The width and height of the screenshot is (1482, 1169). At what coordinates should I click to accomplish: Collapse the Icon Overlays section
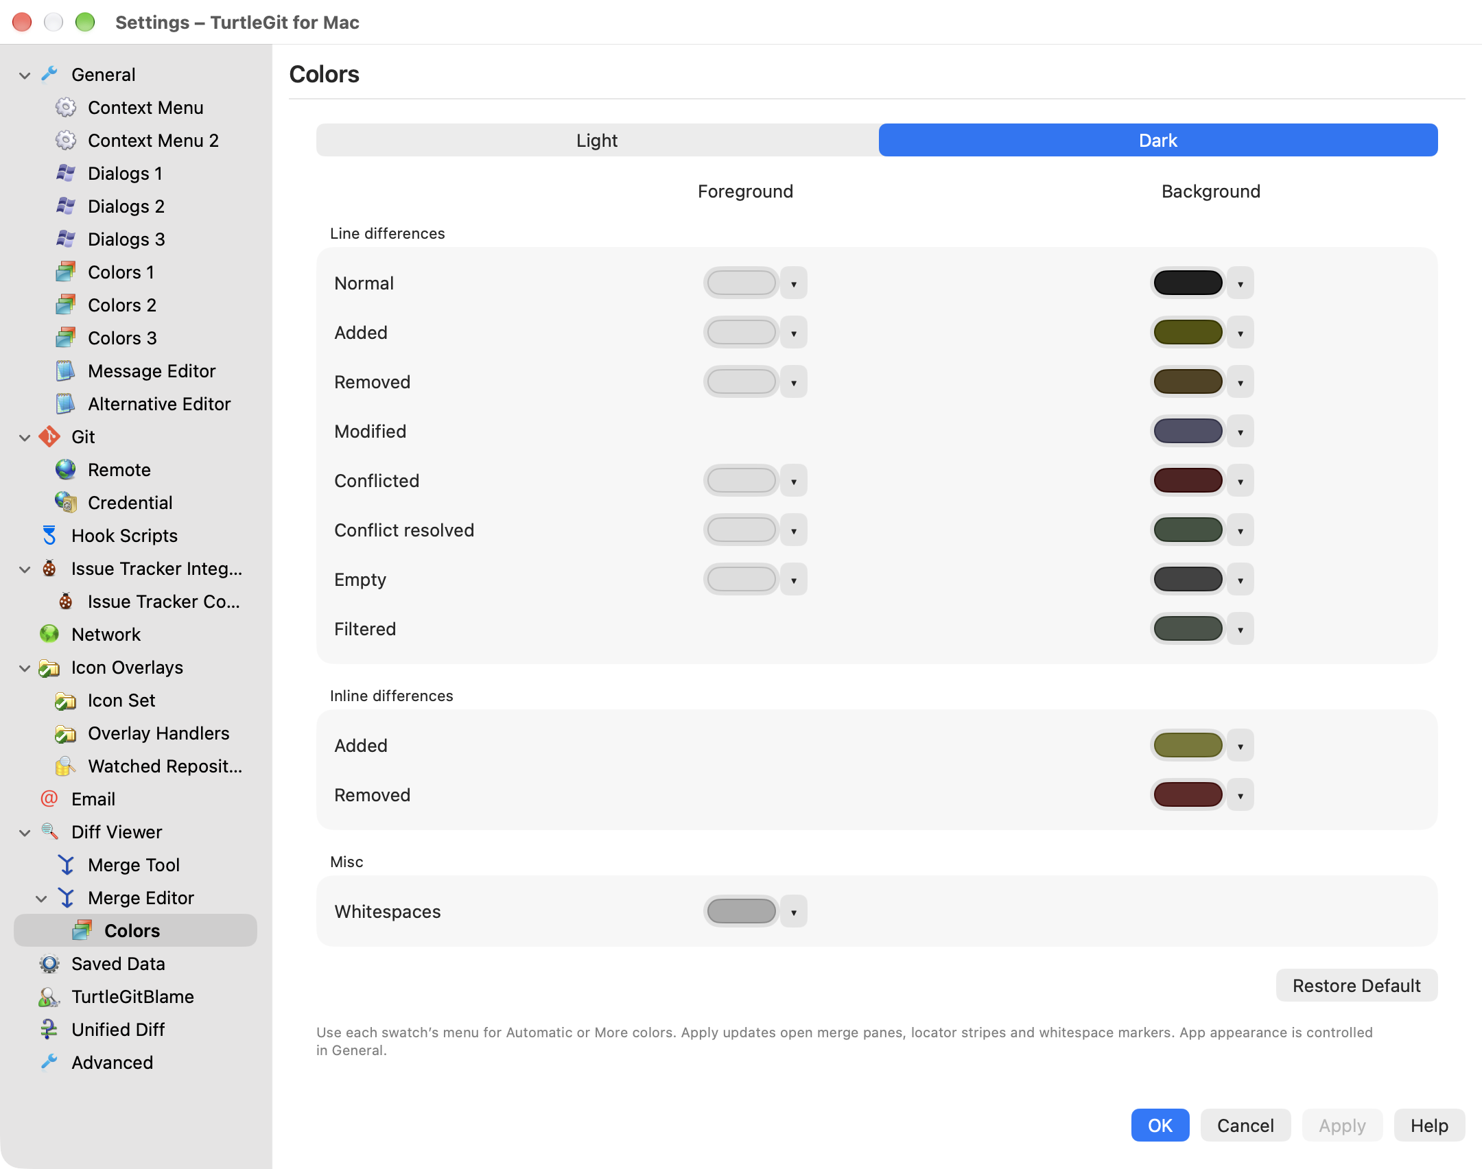click(x=25, y=668)
